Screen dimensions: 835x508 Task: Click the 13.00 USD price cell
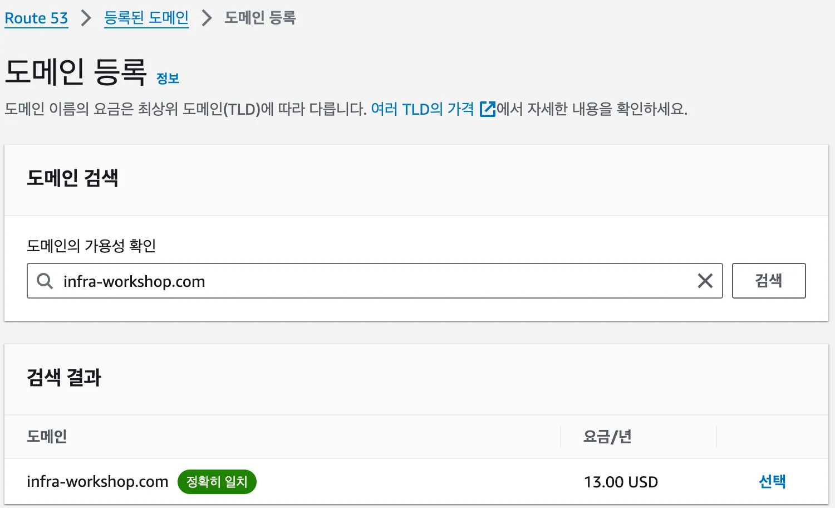tap(621, 482)
